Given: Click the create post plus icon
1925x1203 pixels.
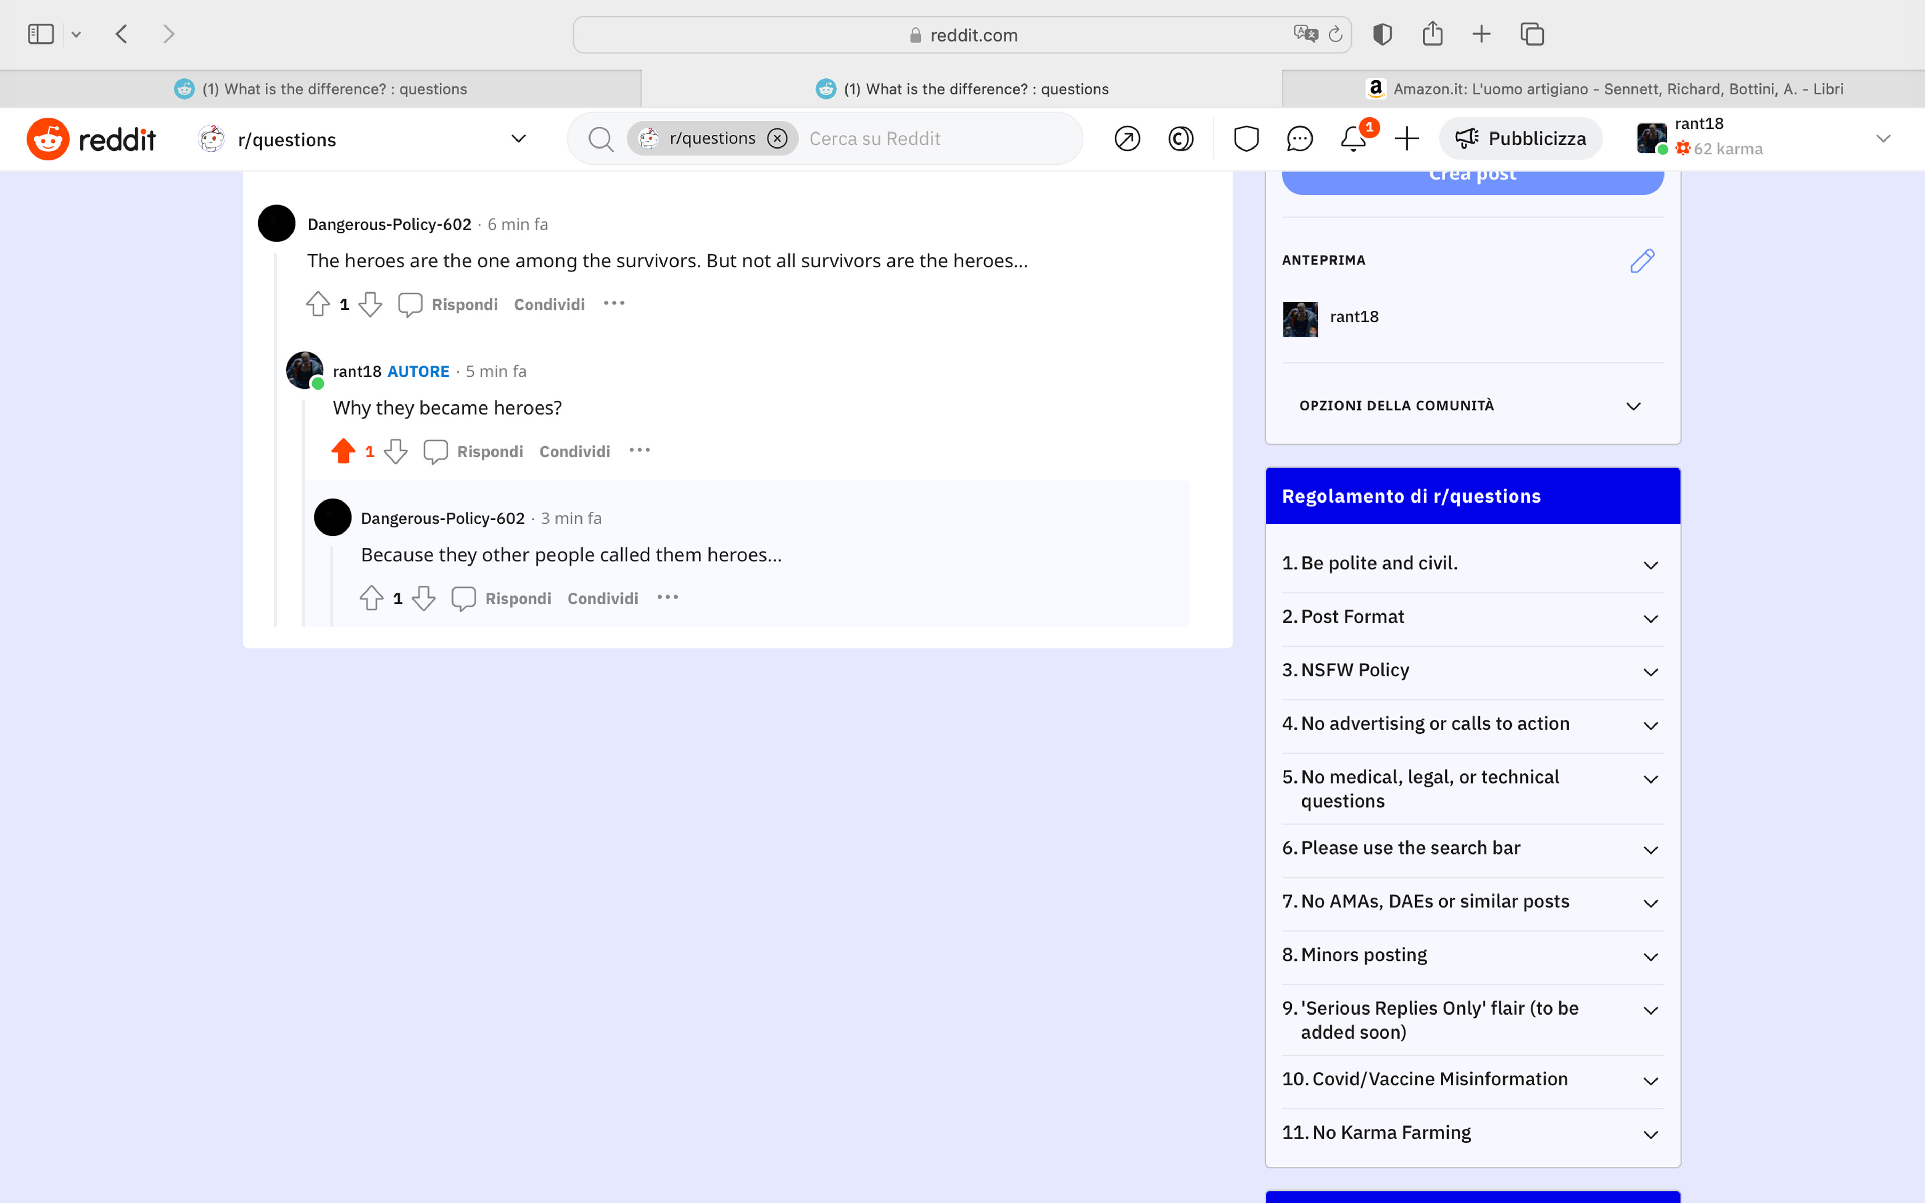Looking at the screenshot, I should click(1406, 139).
